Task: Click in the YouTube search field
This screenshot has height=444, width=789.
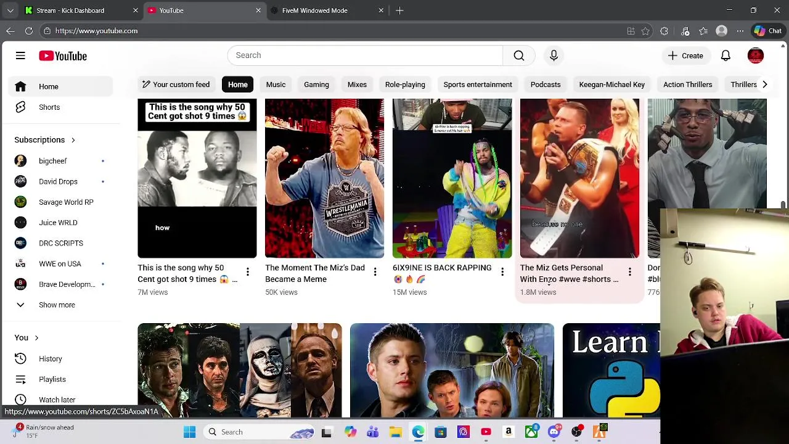Action: coord(365,55)
